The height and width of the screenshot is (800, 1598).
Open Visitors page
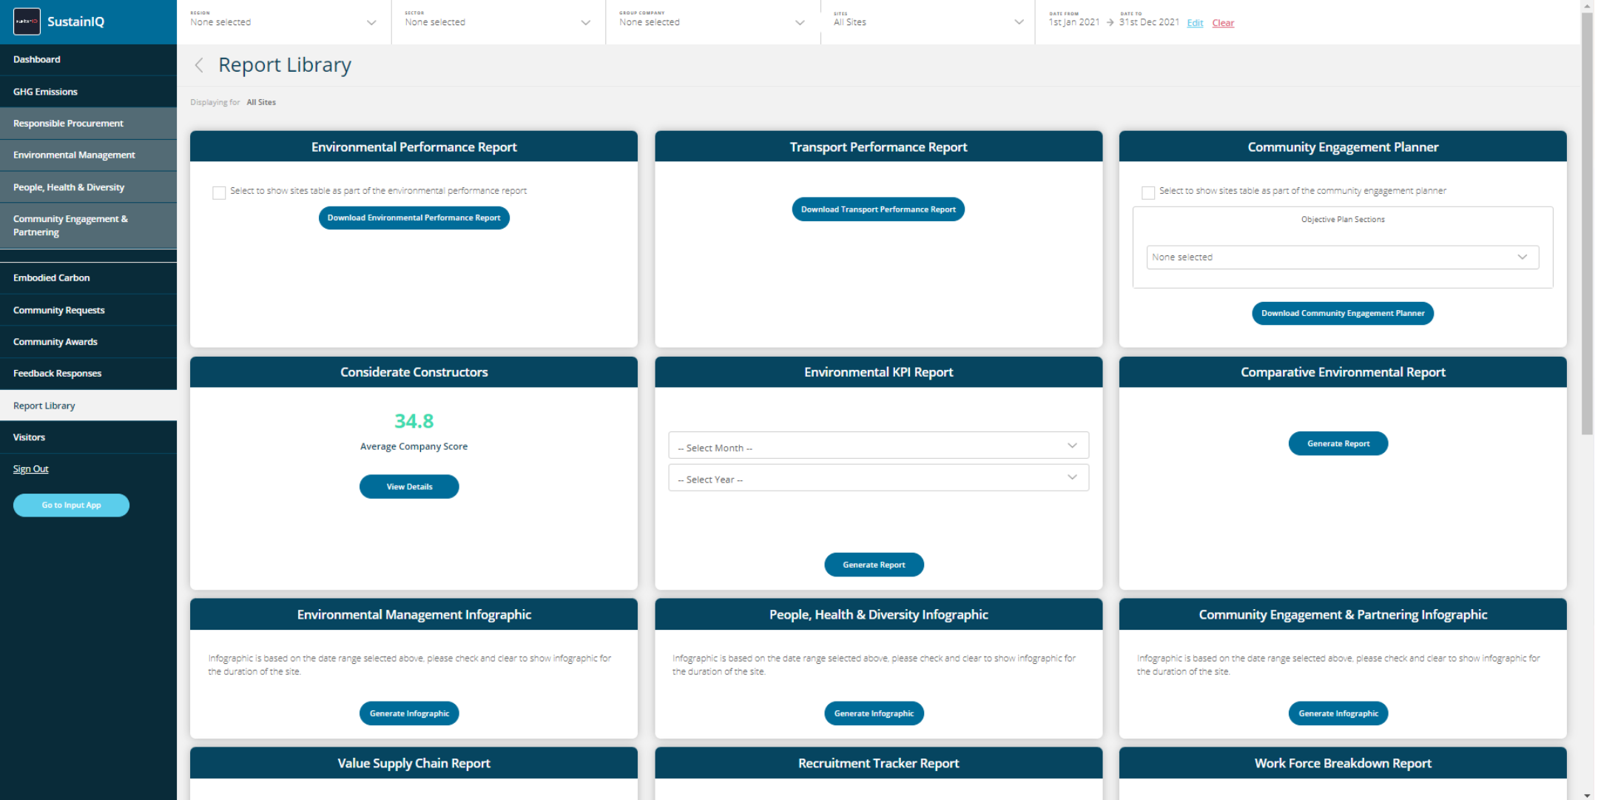click(x=88, y=437)
